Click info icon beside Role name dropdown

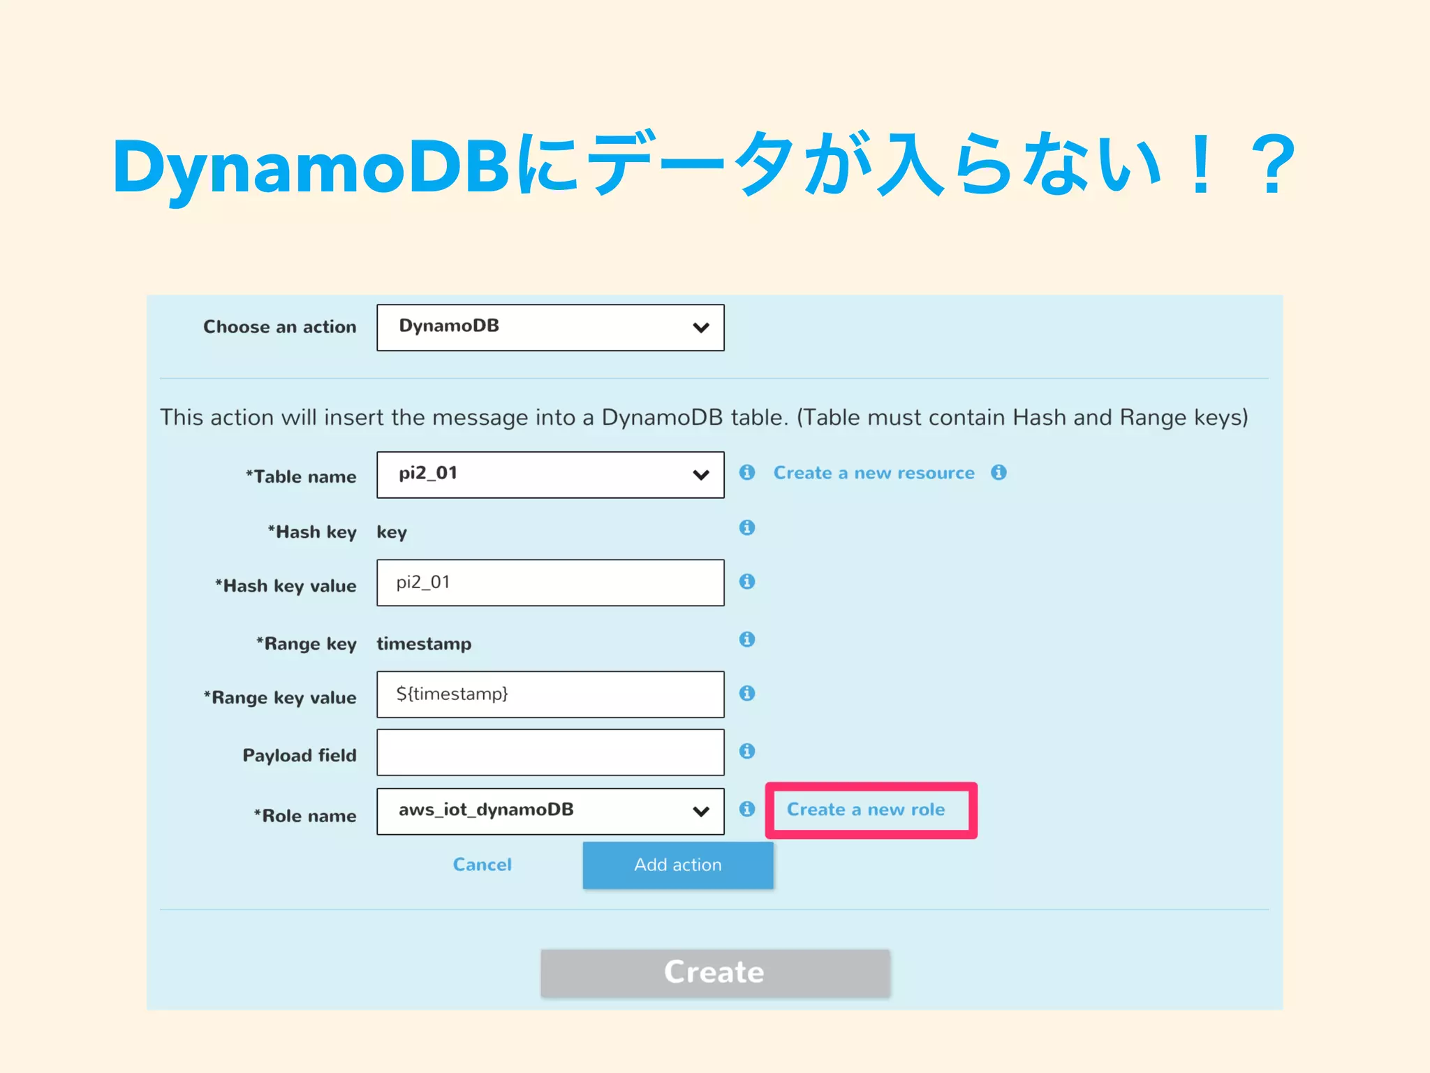point(747,809)
